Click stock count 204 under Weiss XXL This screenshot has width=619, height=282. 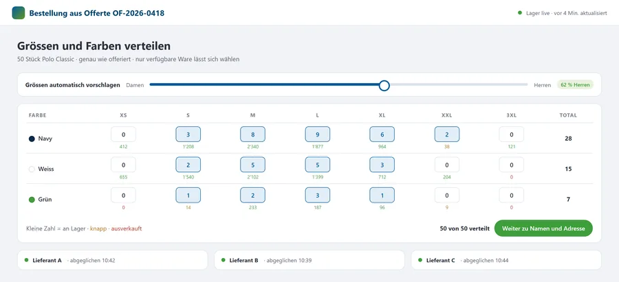(447, 177)
